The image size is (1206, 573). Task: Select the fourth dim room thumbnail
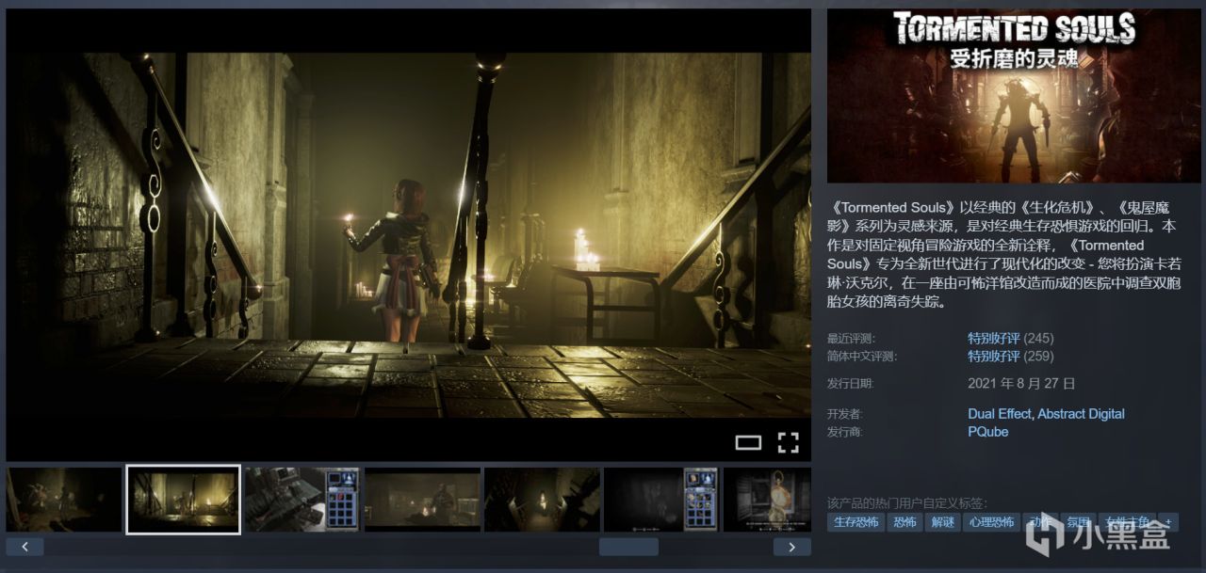point(422,500)
